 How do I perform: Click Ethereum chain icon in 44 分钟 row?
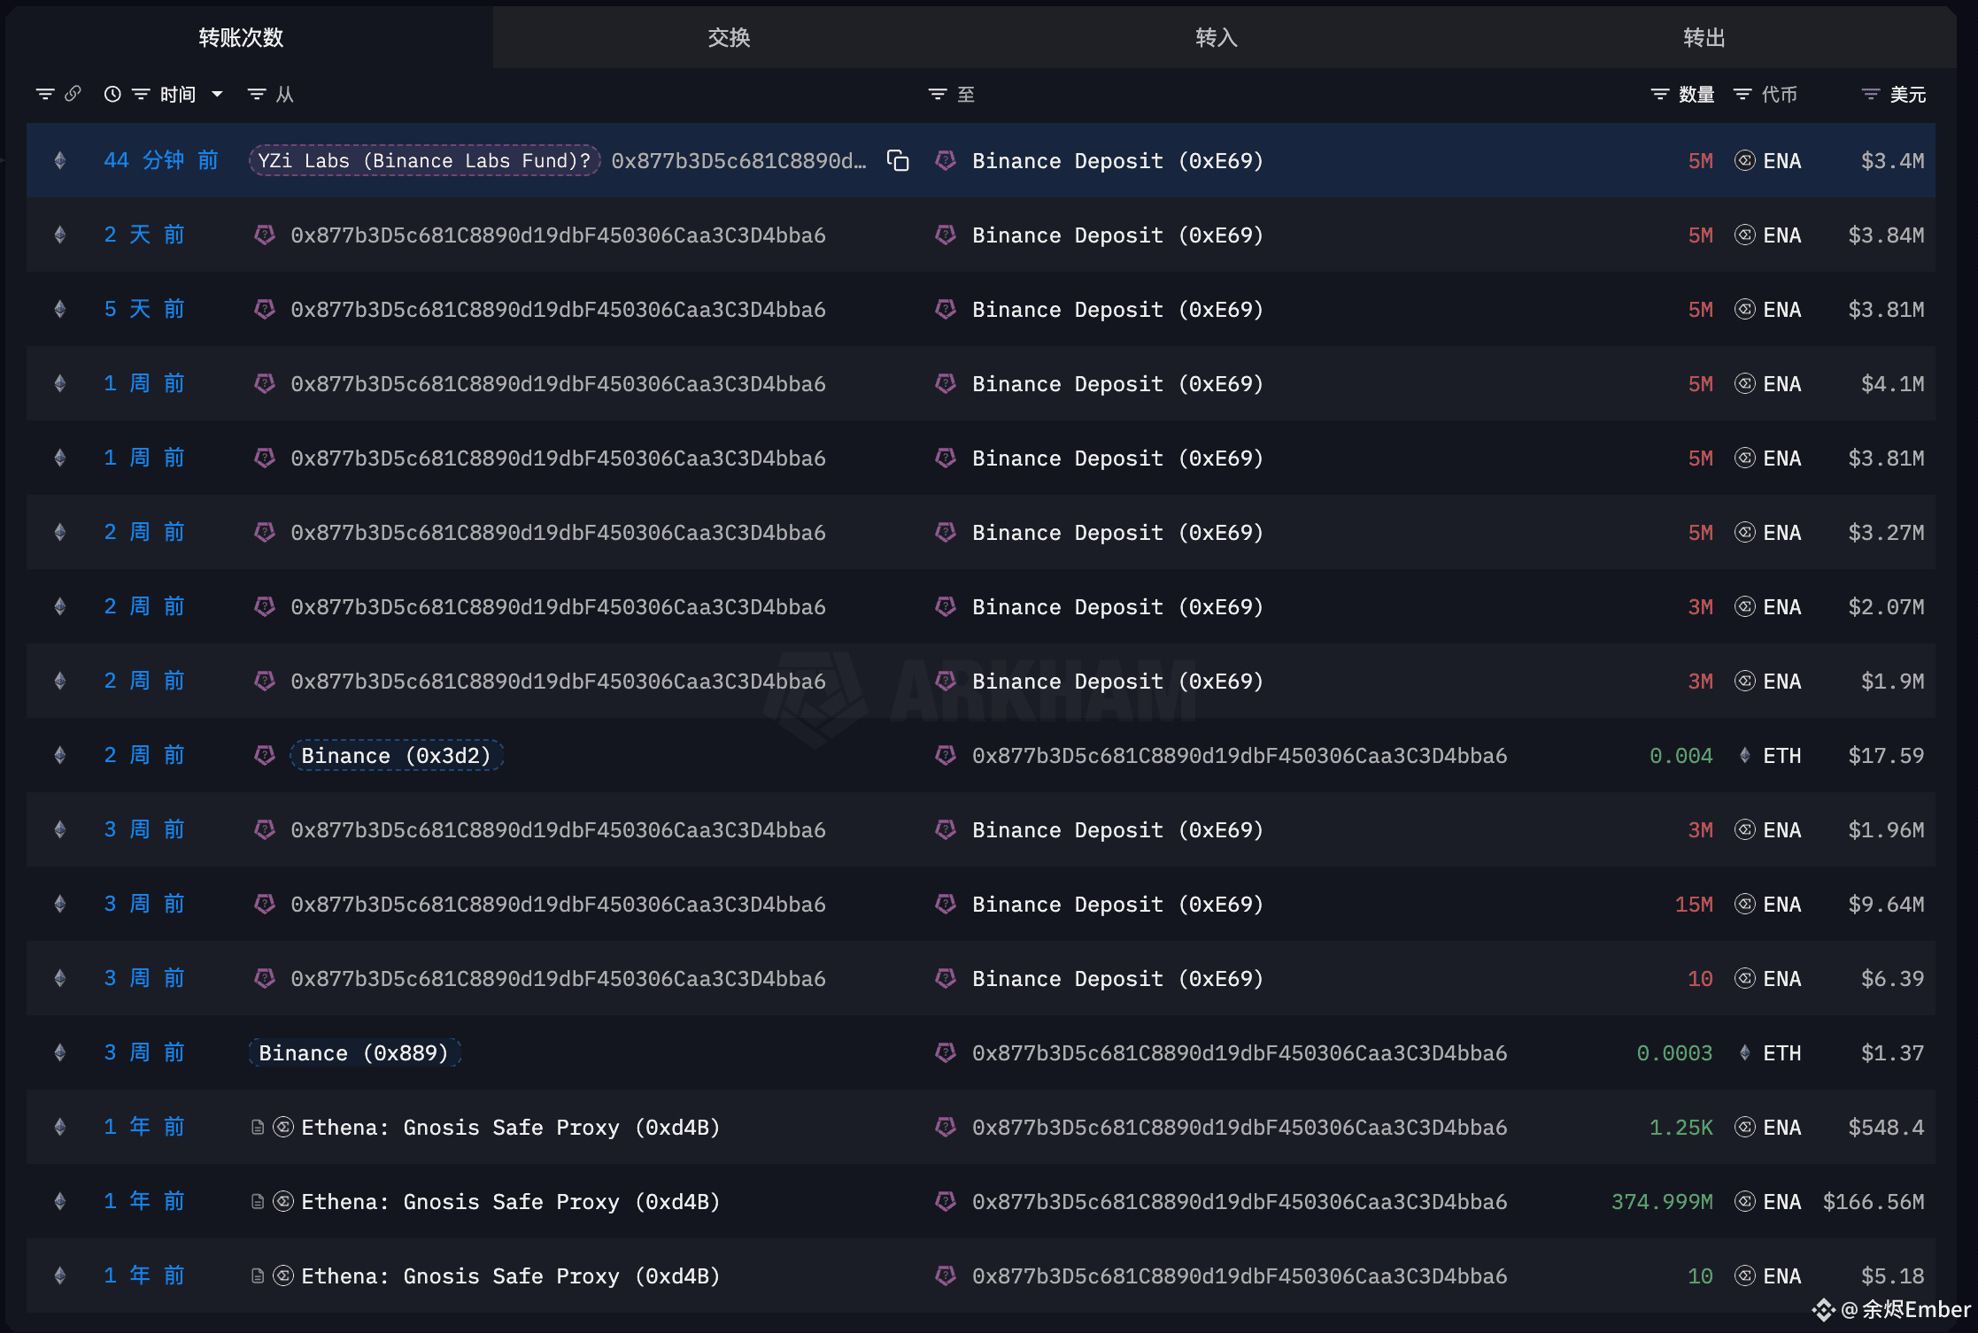point(60,160)
